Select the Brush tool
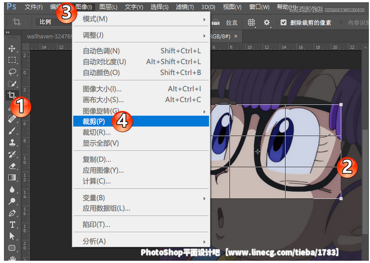Image resolution: width=370 pixels, height=263 pixels. [12, 131]
